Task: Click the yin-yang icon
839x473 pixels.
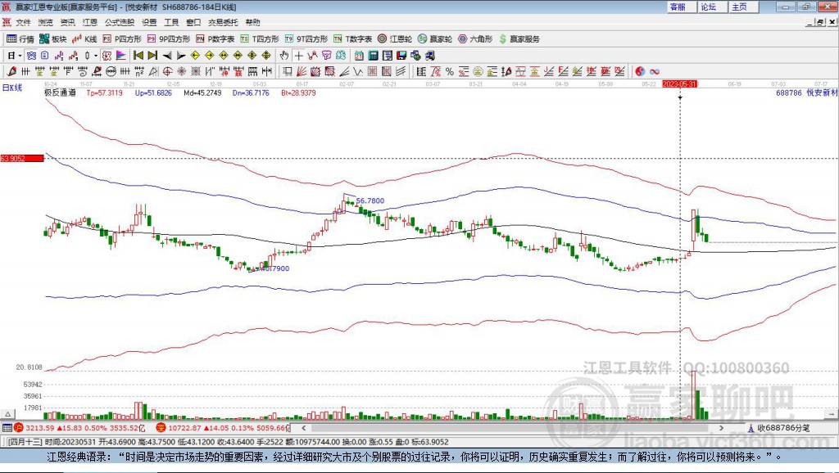Action: pos(640,72)
